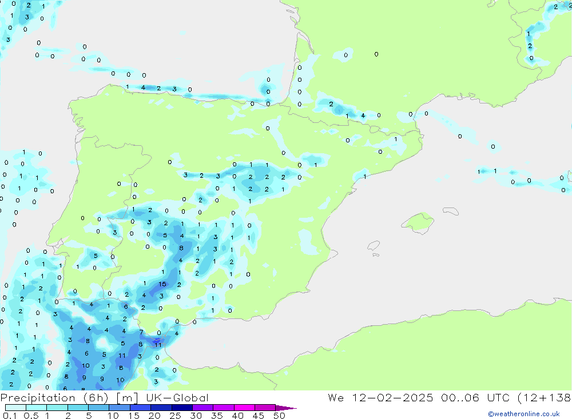Image resolution: width=572 pixels, height=419 pixels.
Task: Click the "15" precipitation value on map
Action: 162,284
